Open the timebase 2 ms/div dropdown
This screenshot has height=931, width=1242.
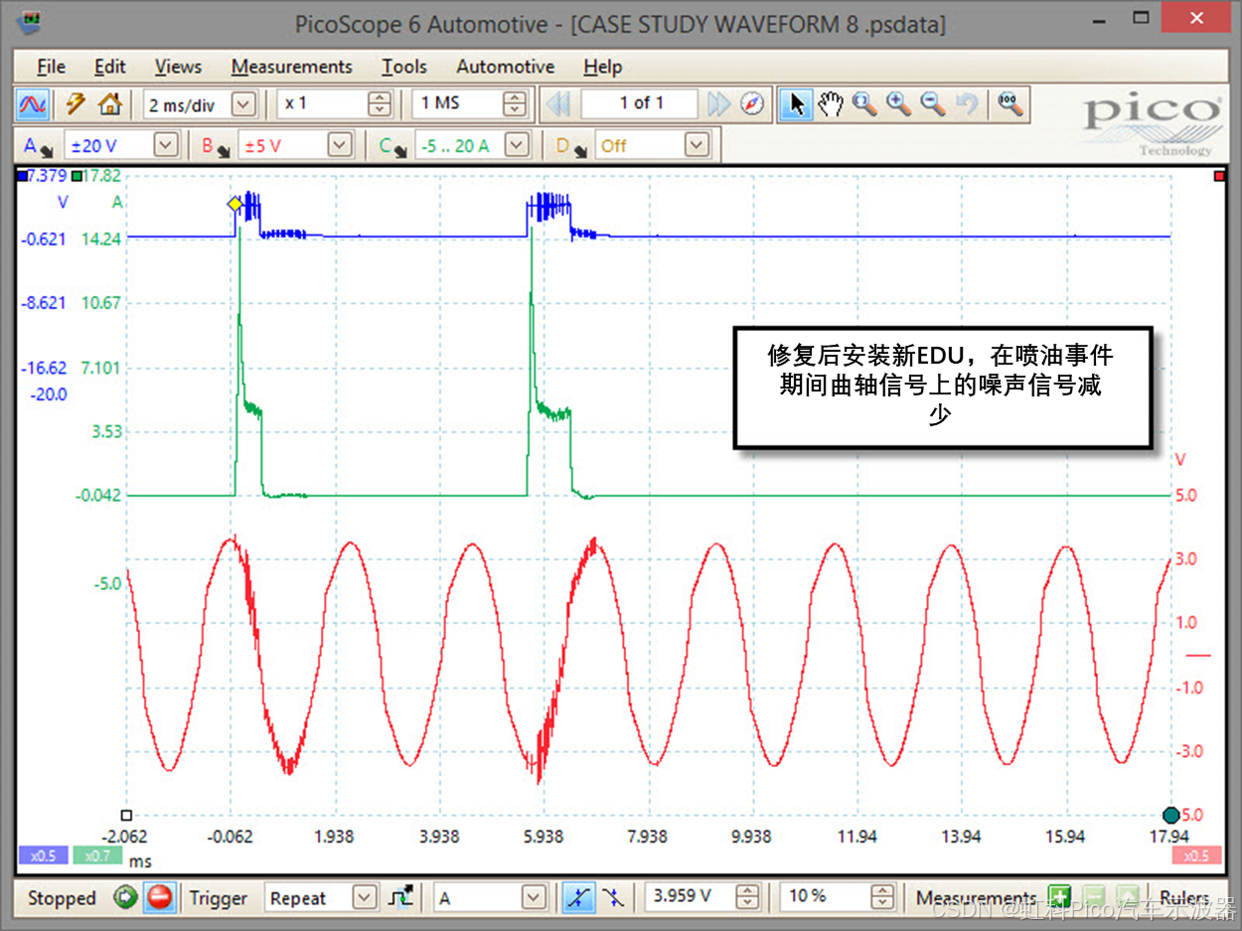point(243,103)
